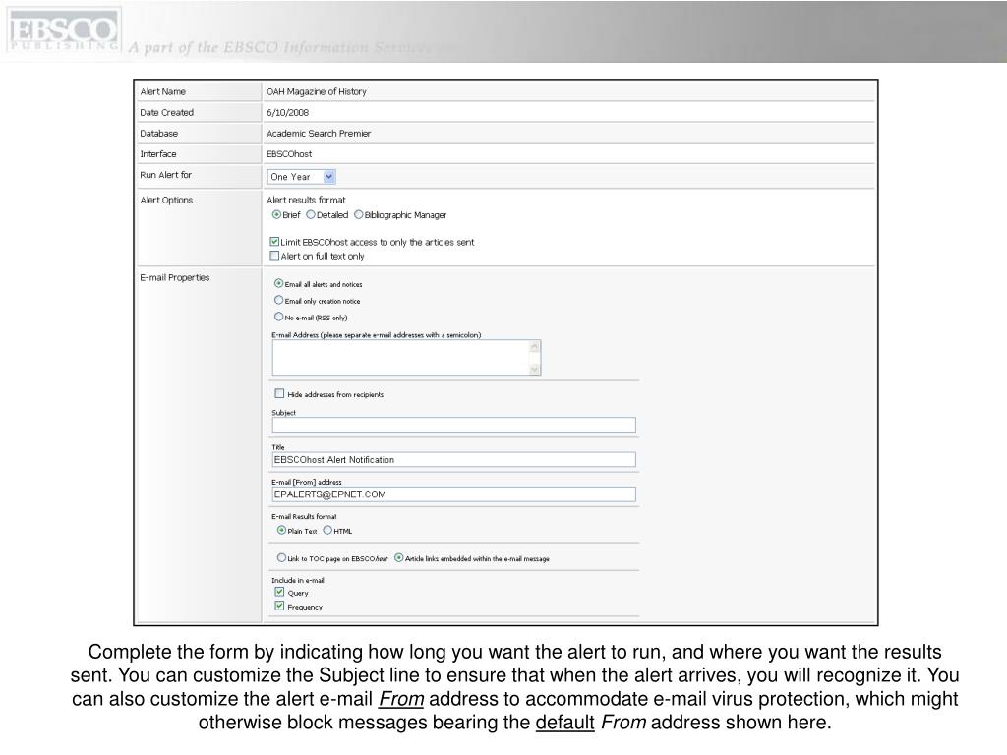1007x755 pixels.
Task: Select Email all alerts and notices
Action: coord(278,283)
